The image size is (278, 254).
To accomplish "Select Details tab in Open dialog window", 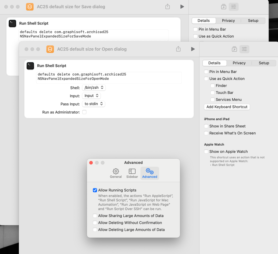I will (214, 63).
